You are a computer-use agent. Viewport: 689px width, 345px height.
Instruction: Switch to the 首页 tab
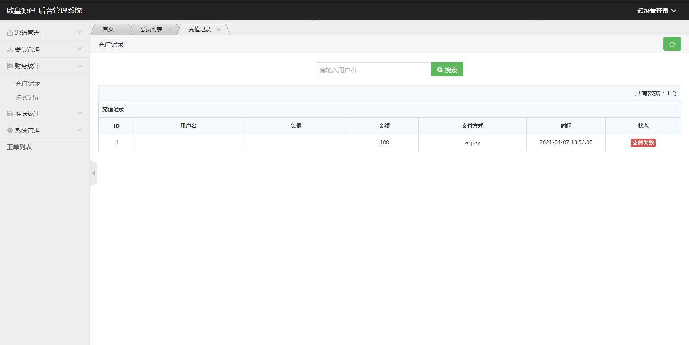108,29
